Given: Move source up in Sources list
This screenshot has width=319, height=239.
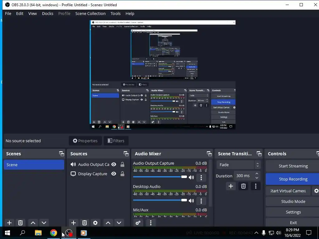Looking at the screenshot, I should click(x=108, y=223).
